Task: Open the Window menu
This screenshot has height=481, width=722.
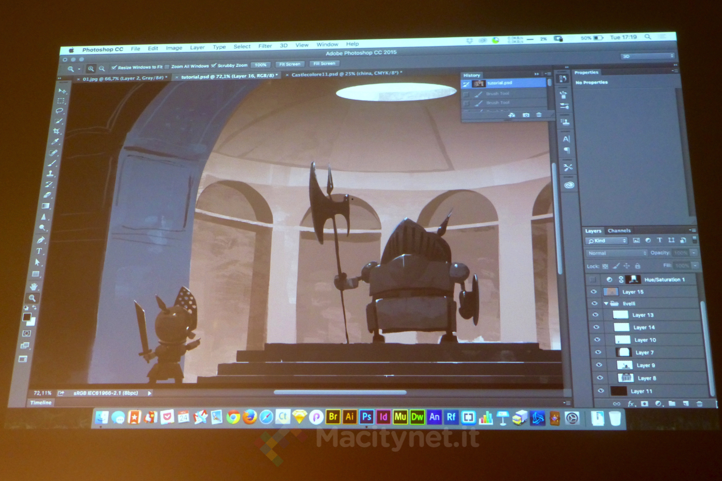Action: tap(327, 45)
